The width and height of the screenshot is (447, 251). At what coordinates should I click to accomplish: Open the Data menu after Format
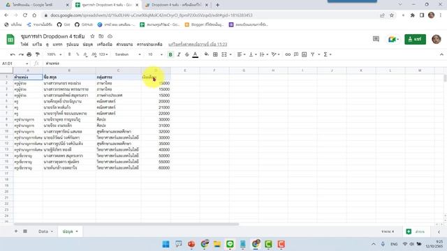tap(88, 45)
